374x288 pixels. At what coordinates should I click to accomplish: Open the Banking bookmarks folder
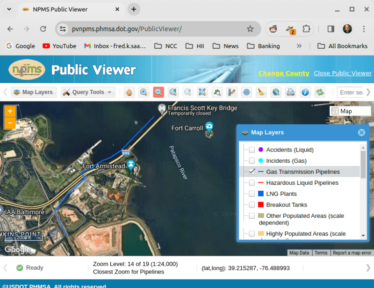[264, 46]
